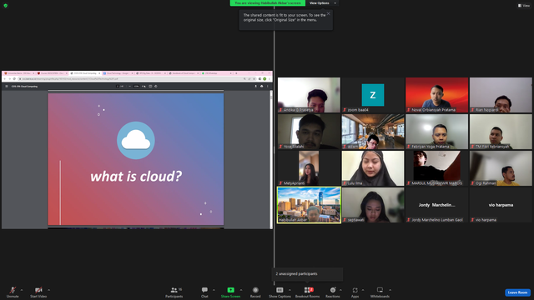Print the PDF from the viewer toolbar
The height and width of the screenshot is (300, 534).
[x=261, y=87]
